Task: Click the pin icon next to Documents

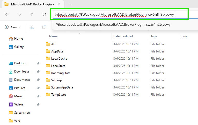Action: coord(38,80)
